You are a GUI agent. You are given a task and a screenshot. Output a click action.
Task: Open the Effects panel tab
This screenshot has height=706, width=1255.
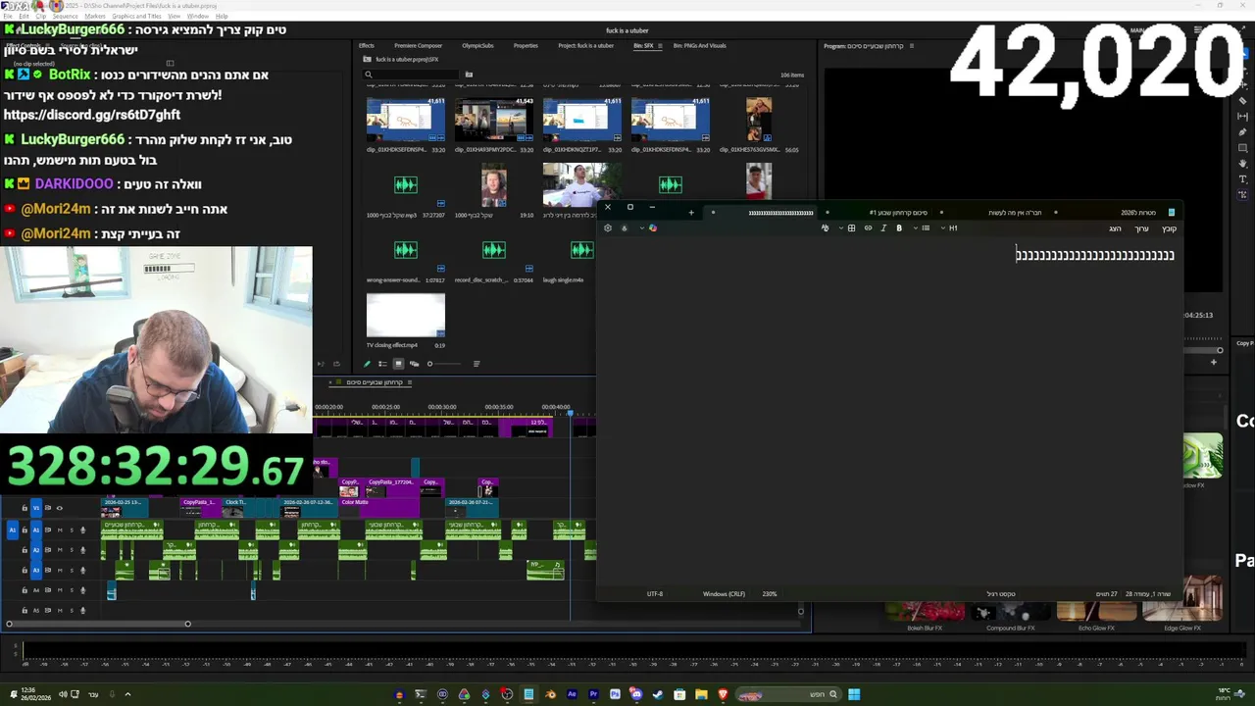tap(366, 45)
